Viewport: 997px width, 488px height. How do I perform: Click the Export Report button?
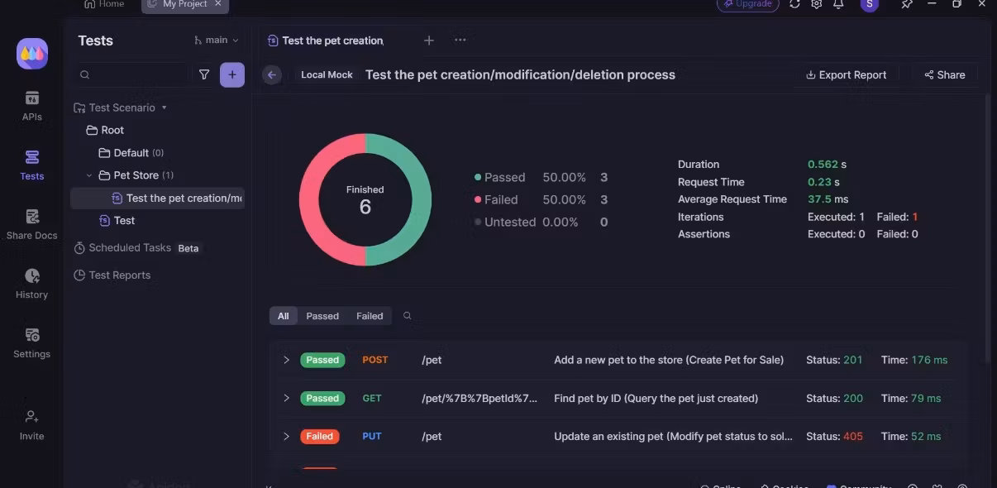pos(846,74)
